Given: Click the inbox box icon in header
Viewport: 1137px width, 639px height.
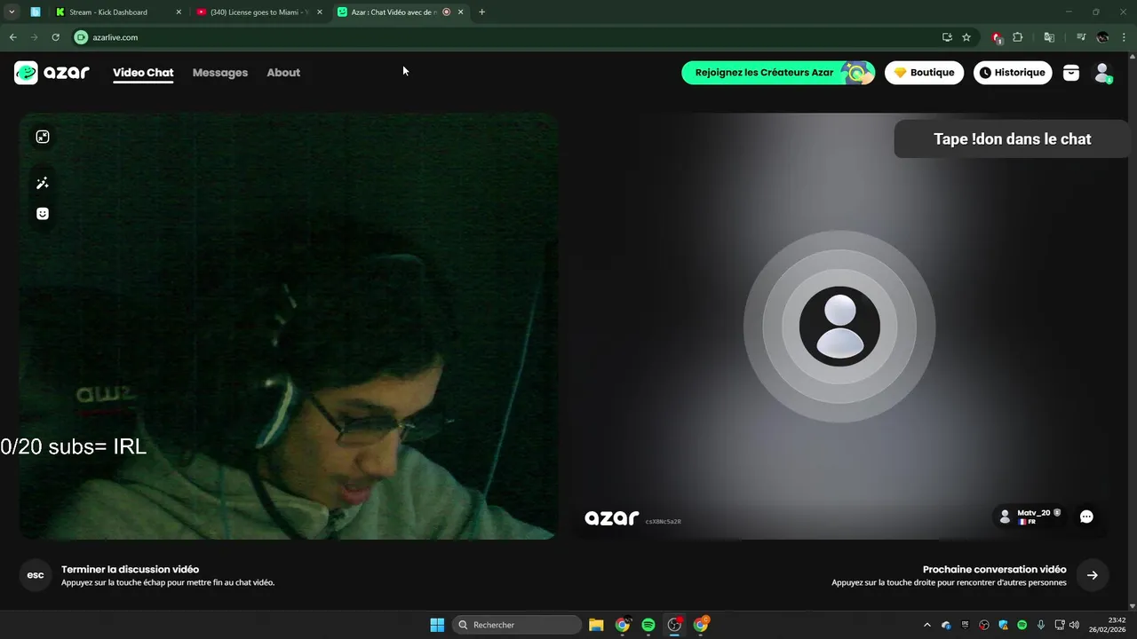Looking at the screenshot, I should 1071,73.
